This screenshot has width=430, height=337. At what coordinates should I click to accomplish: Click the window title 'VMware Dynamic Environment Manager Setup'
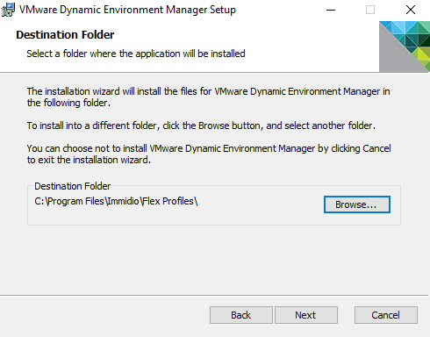click(x=127, y=10)
